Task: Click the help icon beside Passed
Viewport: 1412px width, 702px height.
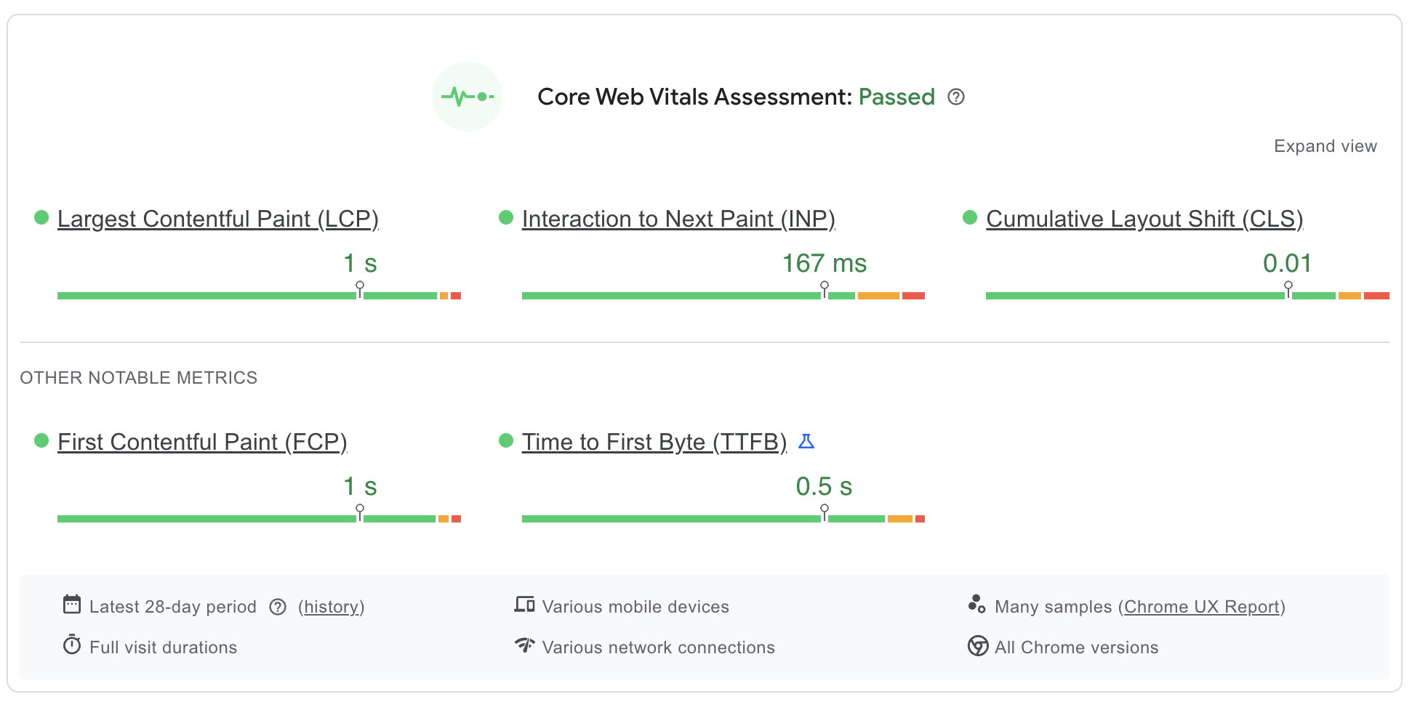Action: 956,97
